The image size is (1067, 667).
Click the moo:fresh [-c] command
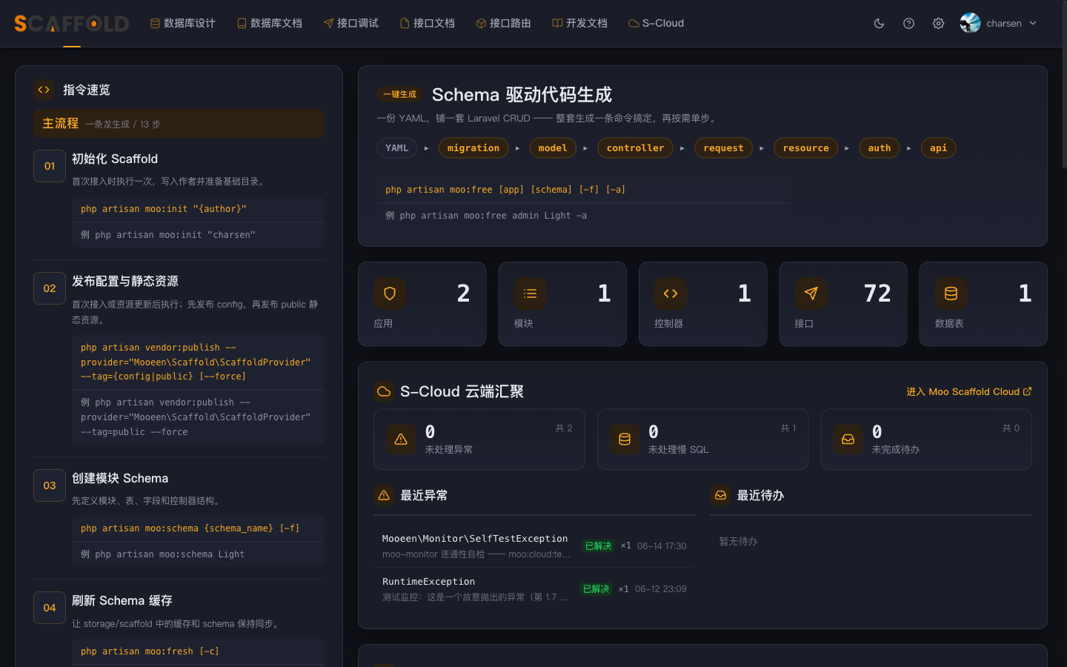pos(198,651)
